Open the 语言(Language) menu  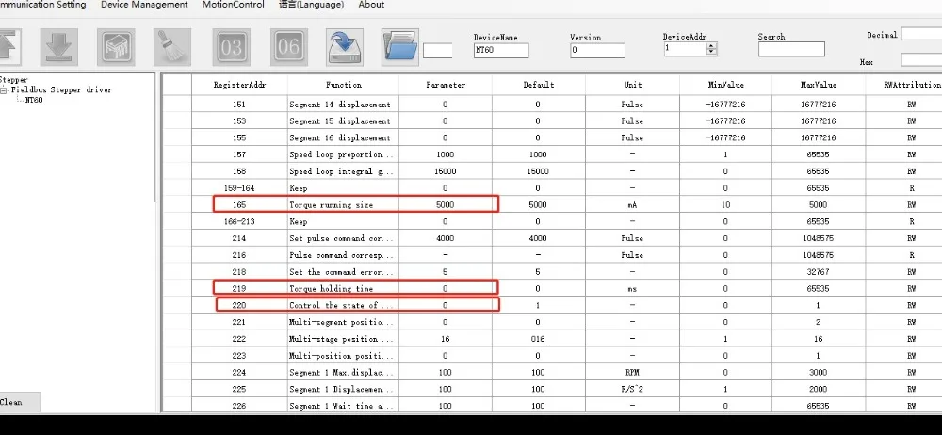[x=311, y=5]
